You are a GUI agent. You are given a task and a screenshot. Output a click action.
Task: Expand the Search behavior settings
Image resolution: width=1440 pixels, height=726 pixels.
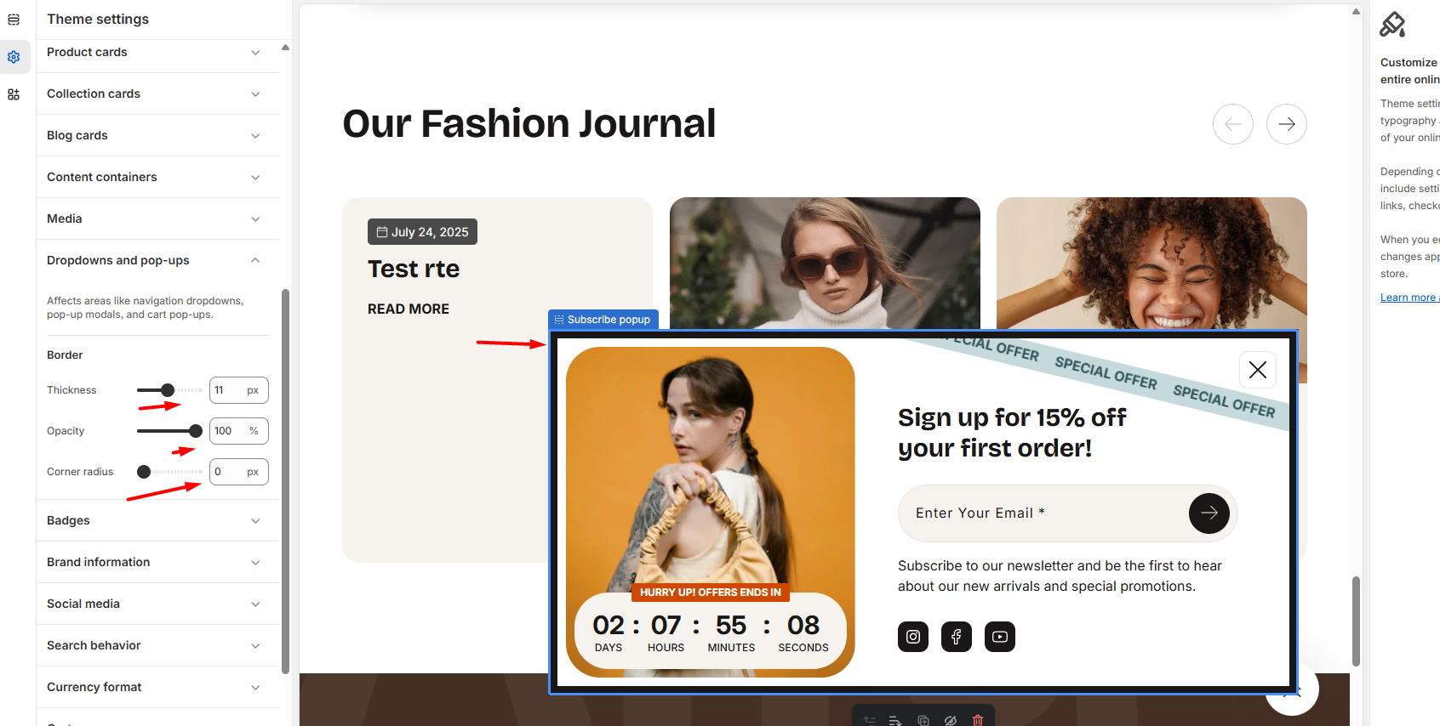[x=157, y=645]
